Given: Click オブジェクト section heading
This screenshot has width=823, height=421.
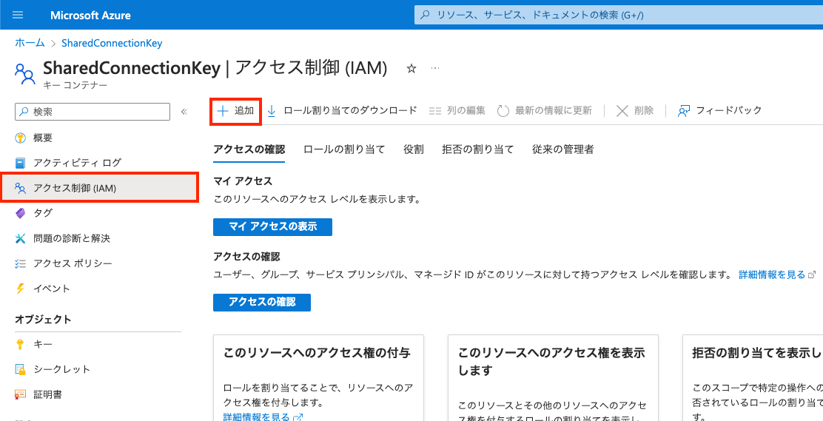Looking at the screenshot, I should 43,320.
